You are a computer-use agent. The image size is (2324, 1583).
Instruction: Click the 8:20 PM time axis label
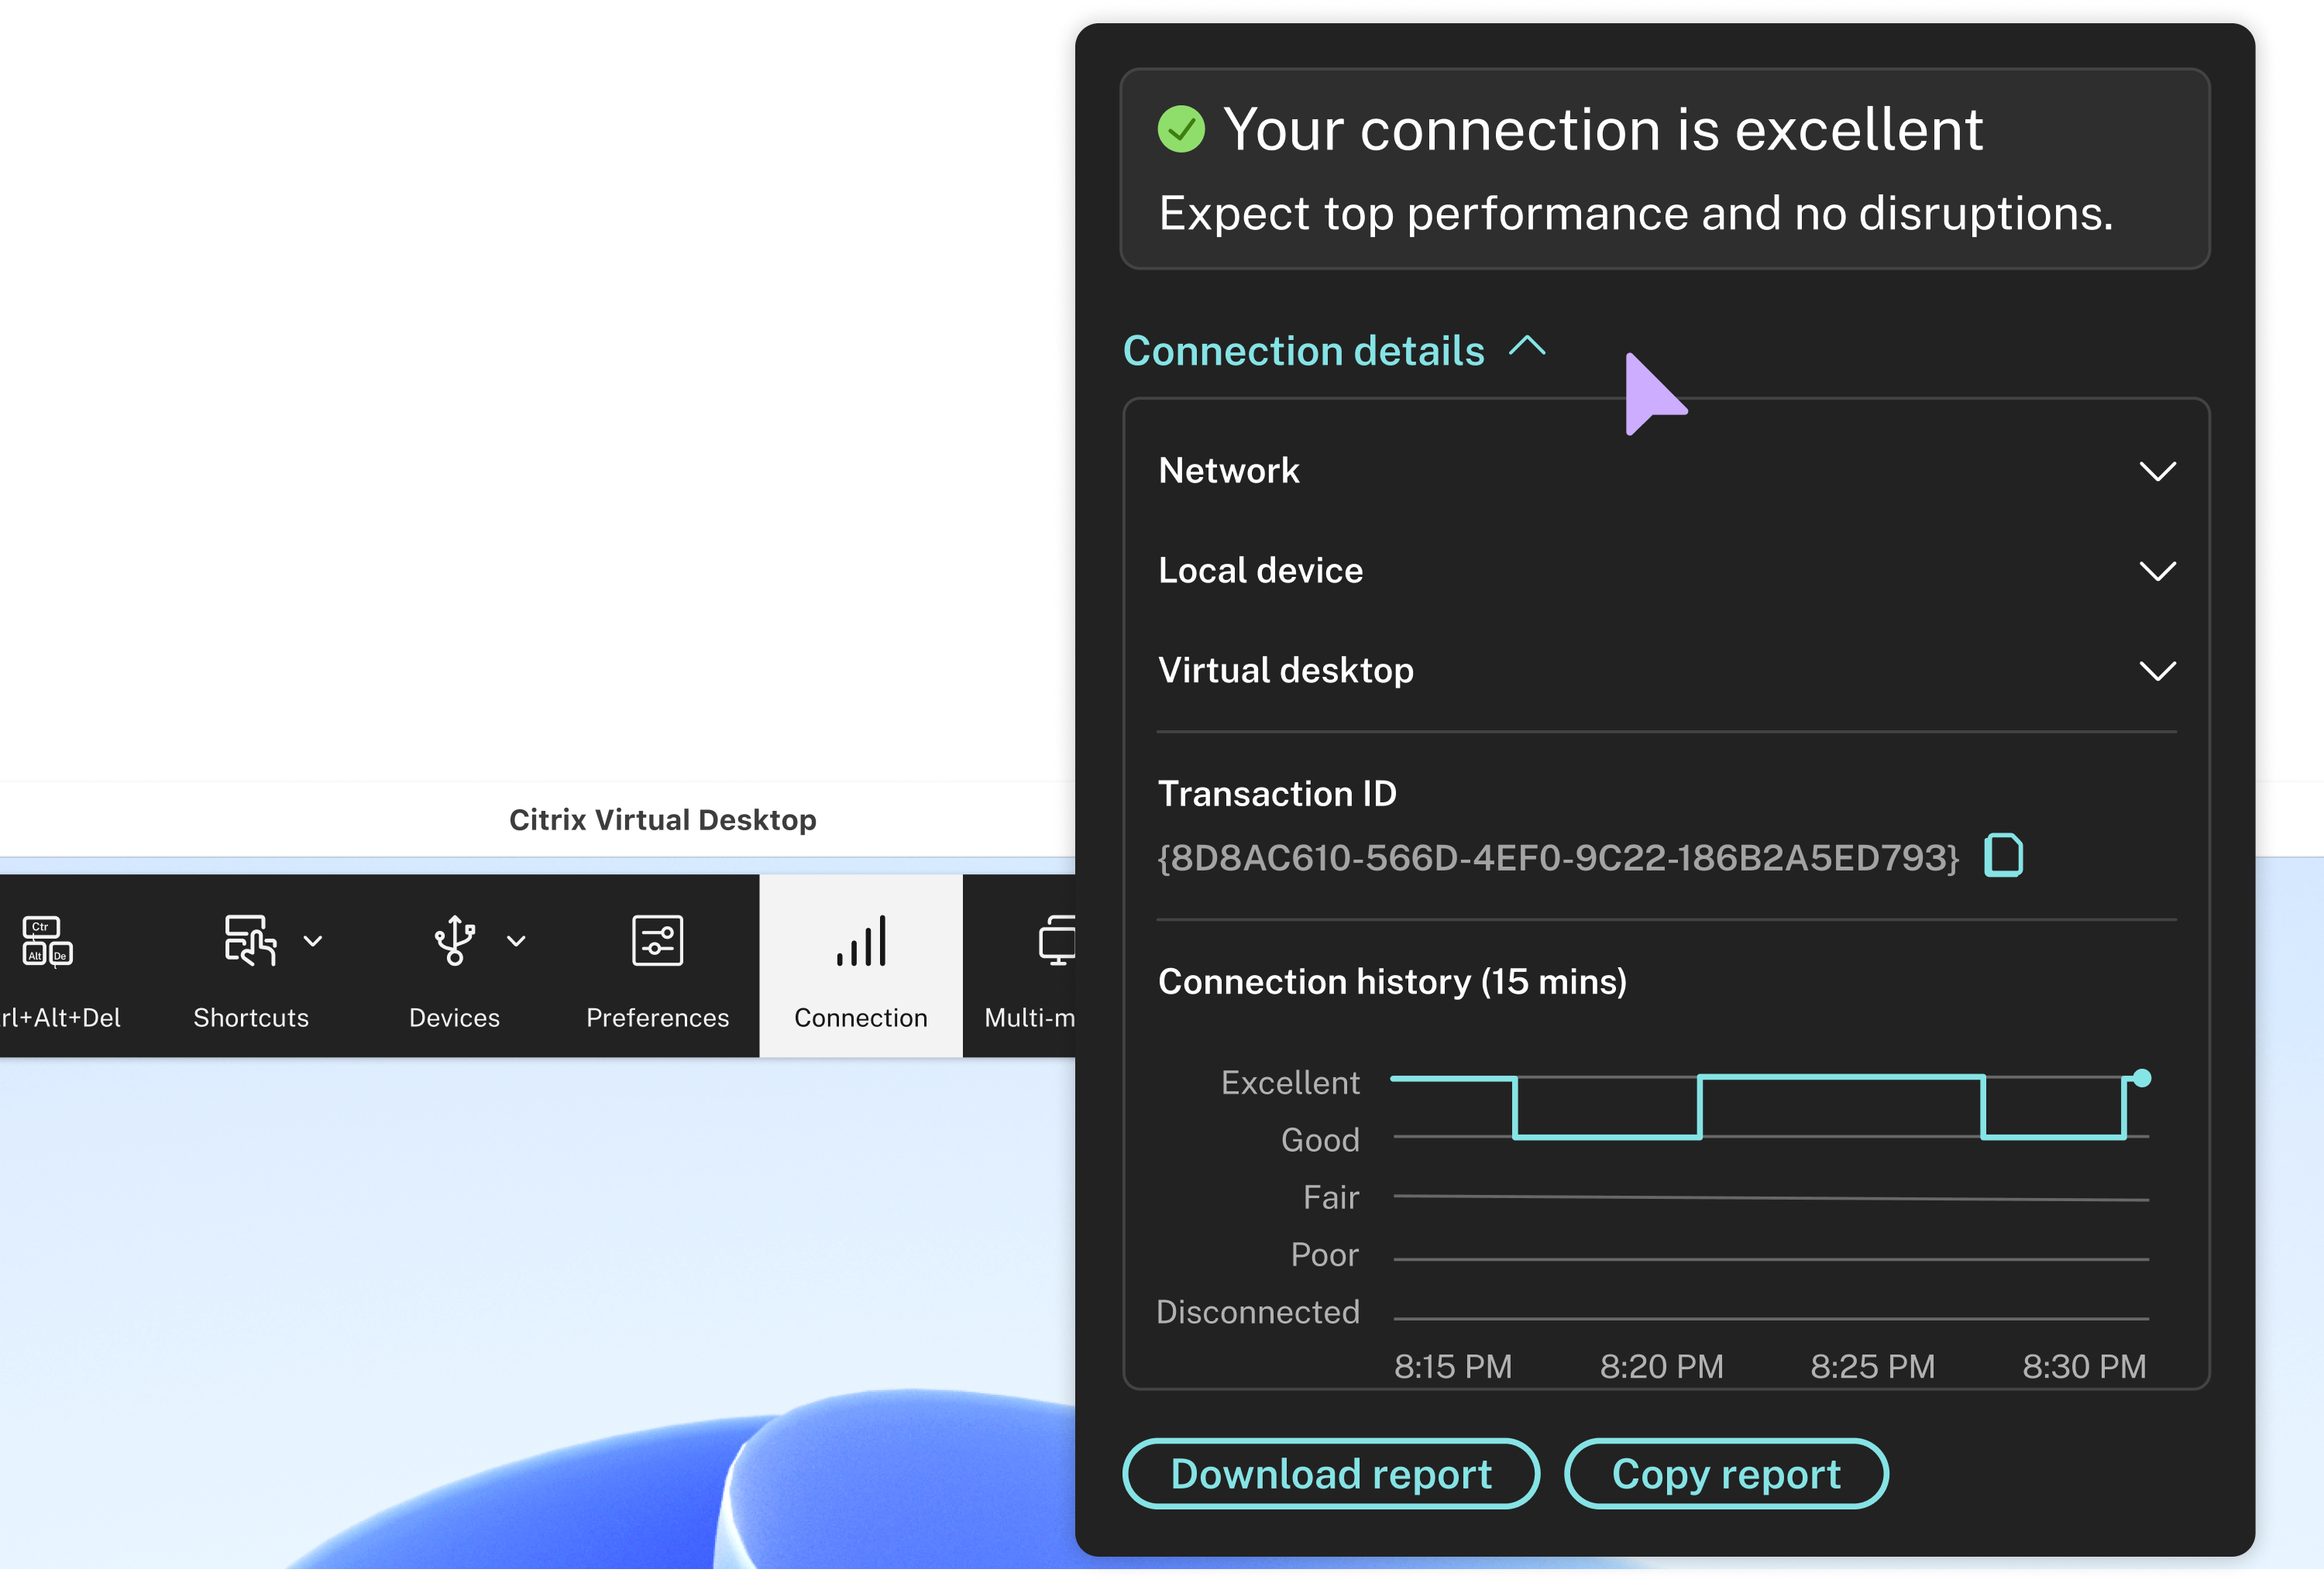tap(1661, 1367)
